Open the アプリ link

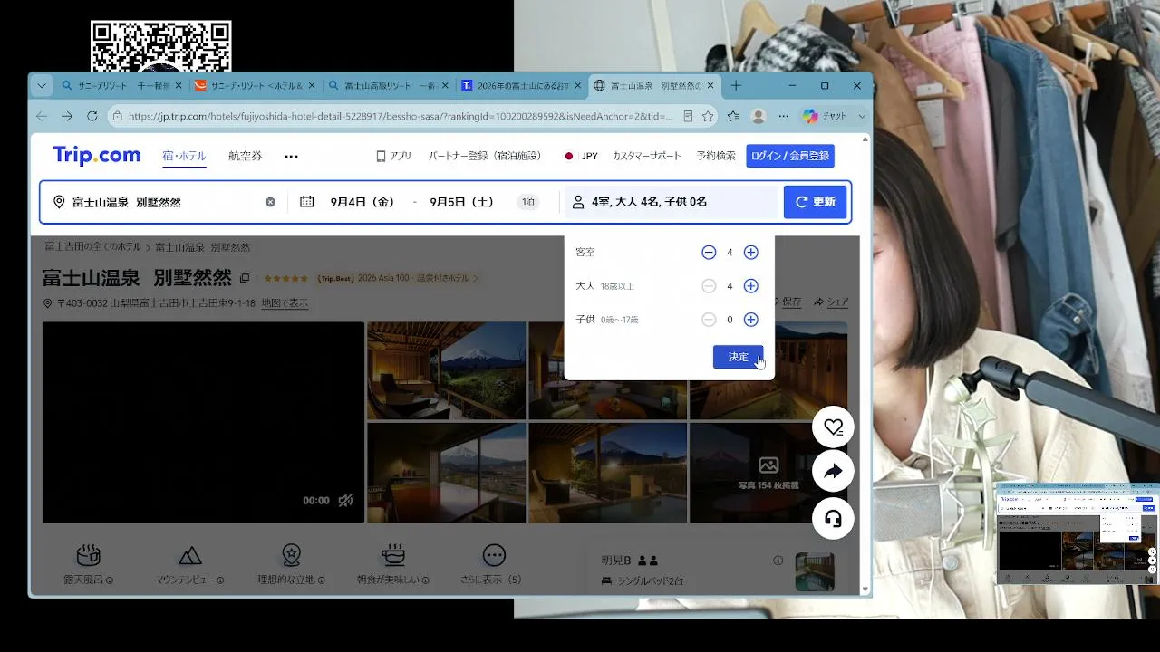click(394, 156)
